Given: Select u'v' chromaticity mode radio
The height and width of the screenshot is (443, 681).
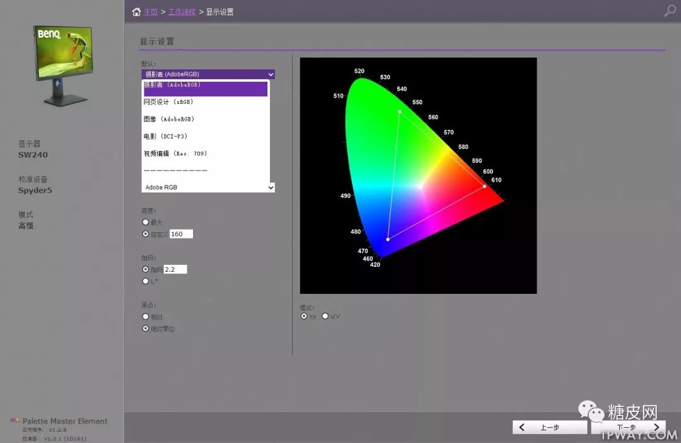Looking at the screenshot, I should point(325,316).
